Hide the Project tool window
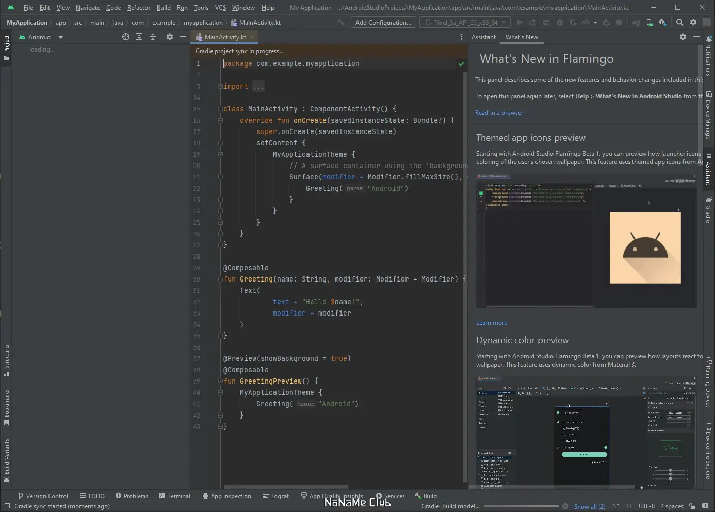This screenshot has width=715, height=512. pyautogui.click(x=183, y=37)
